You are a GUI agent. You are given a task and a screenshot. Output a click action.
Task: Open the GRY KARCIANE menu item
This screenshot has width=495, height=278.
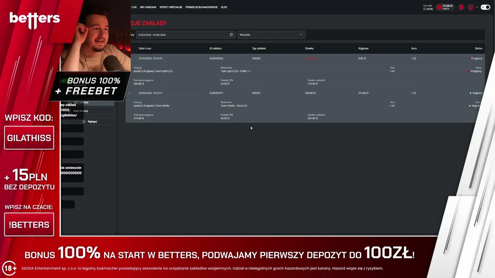tap(148, 7)
